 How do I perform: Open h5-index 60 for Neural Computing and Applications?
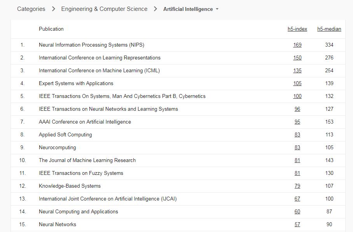[x=297, y=212]
